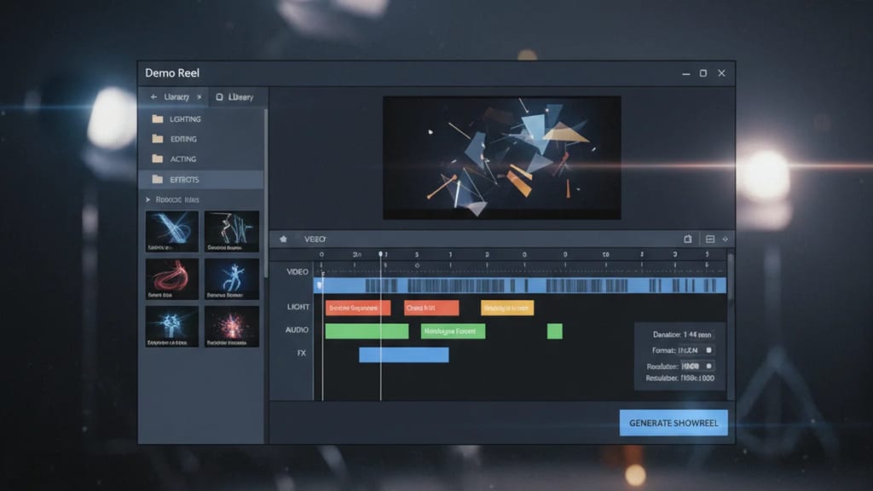This screenshot has height=491, width=873.
Task: Pick the blue dancing figure effect thumbnail
Action: [x=232, y=279]
